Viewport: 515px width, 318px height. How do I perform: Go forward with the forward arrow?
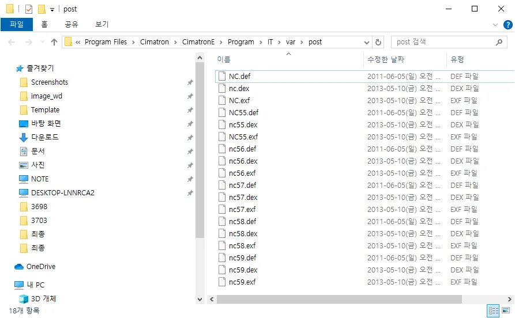(29, 42)
